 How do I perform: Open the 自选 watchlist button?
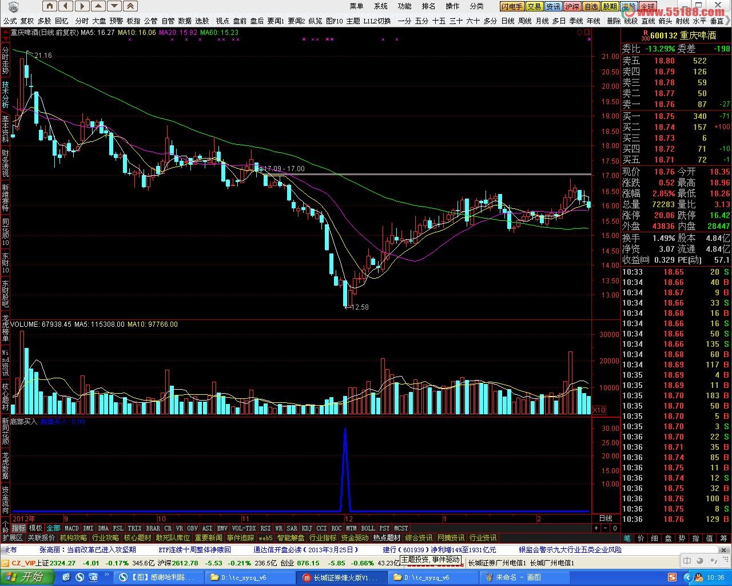tap(591, 7)
